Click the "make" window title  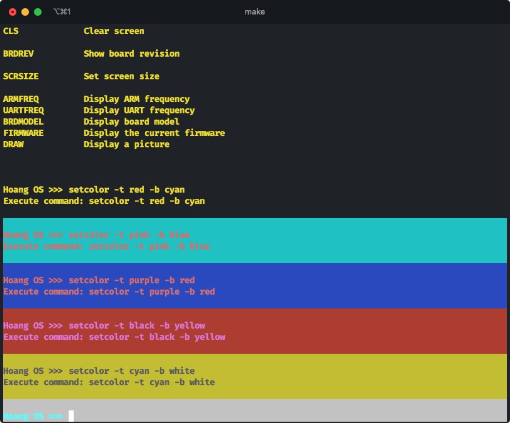pos(254,12)
